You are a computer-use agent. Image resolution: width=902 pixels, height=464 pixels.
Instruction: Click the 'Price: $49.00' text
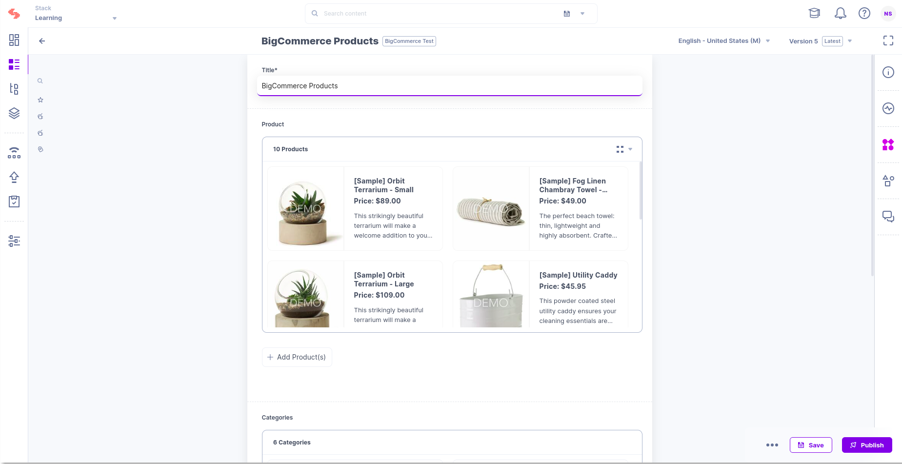562,201
